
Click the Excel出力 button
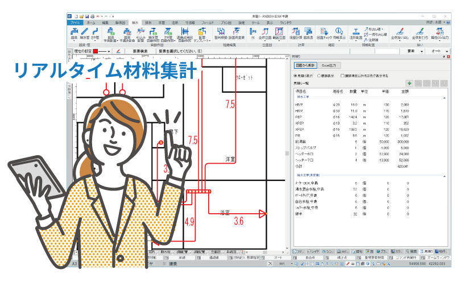point(329,65)
